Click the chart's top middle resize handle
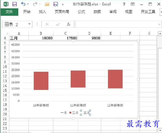 point(73,41)
